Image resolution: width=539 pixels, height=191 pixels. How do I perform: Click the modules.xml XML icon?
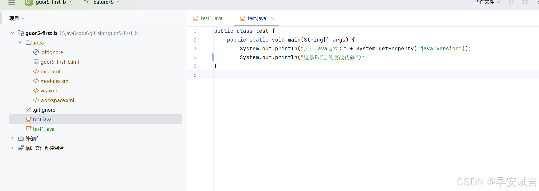coord(36,81)
